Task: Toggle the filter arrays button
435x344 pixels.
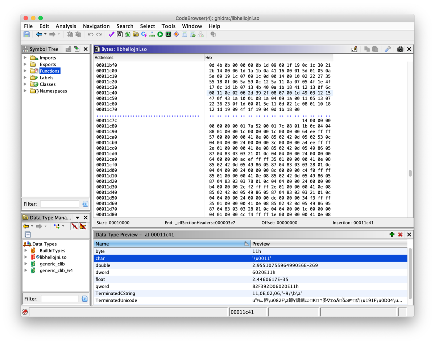Action: (x=74, y=226)
